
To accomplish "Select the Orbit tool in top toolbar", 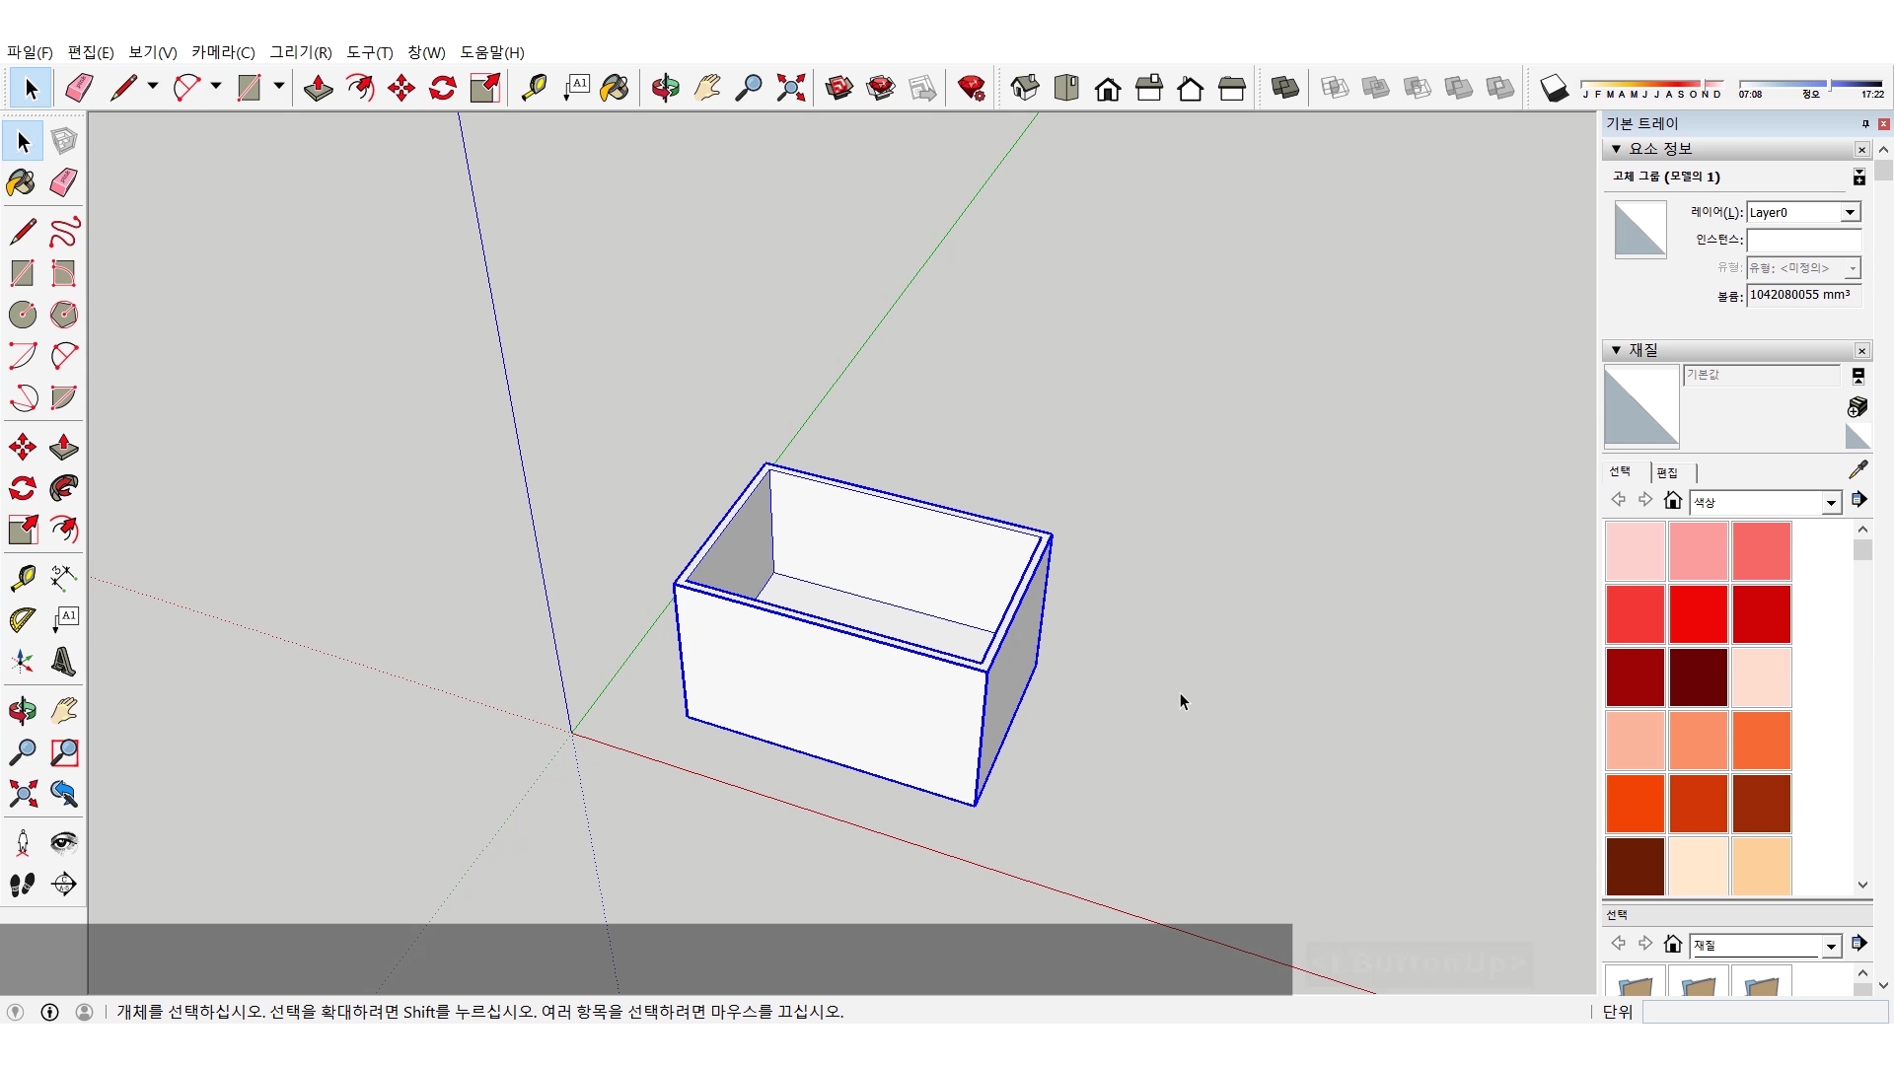I will point(665,88).
